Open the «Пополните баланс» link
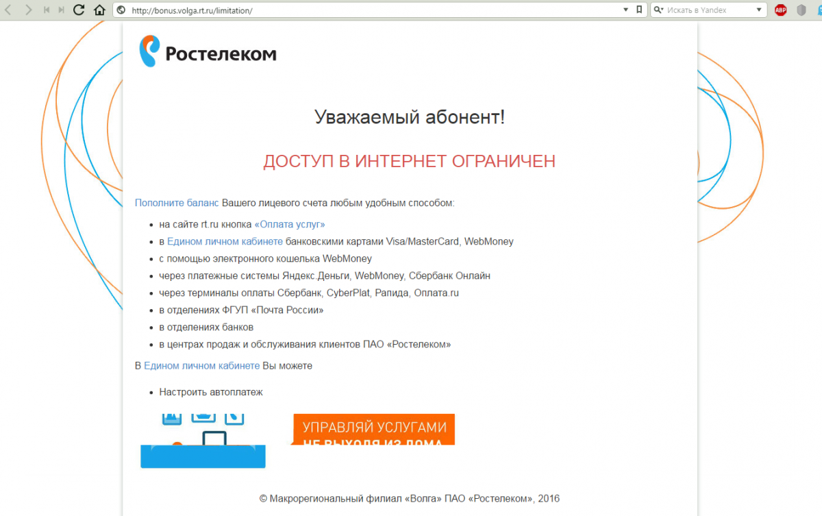 point(177,203)
